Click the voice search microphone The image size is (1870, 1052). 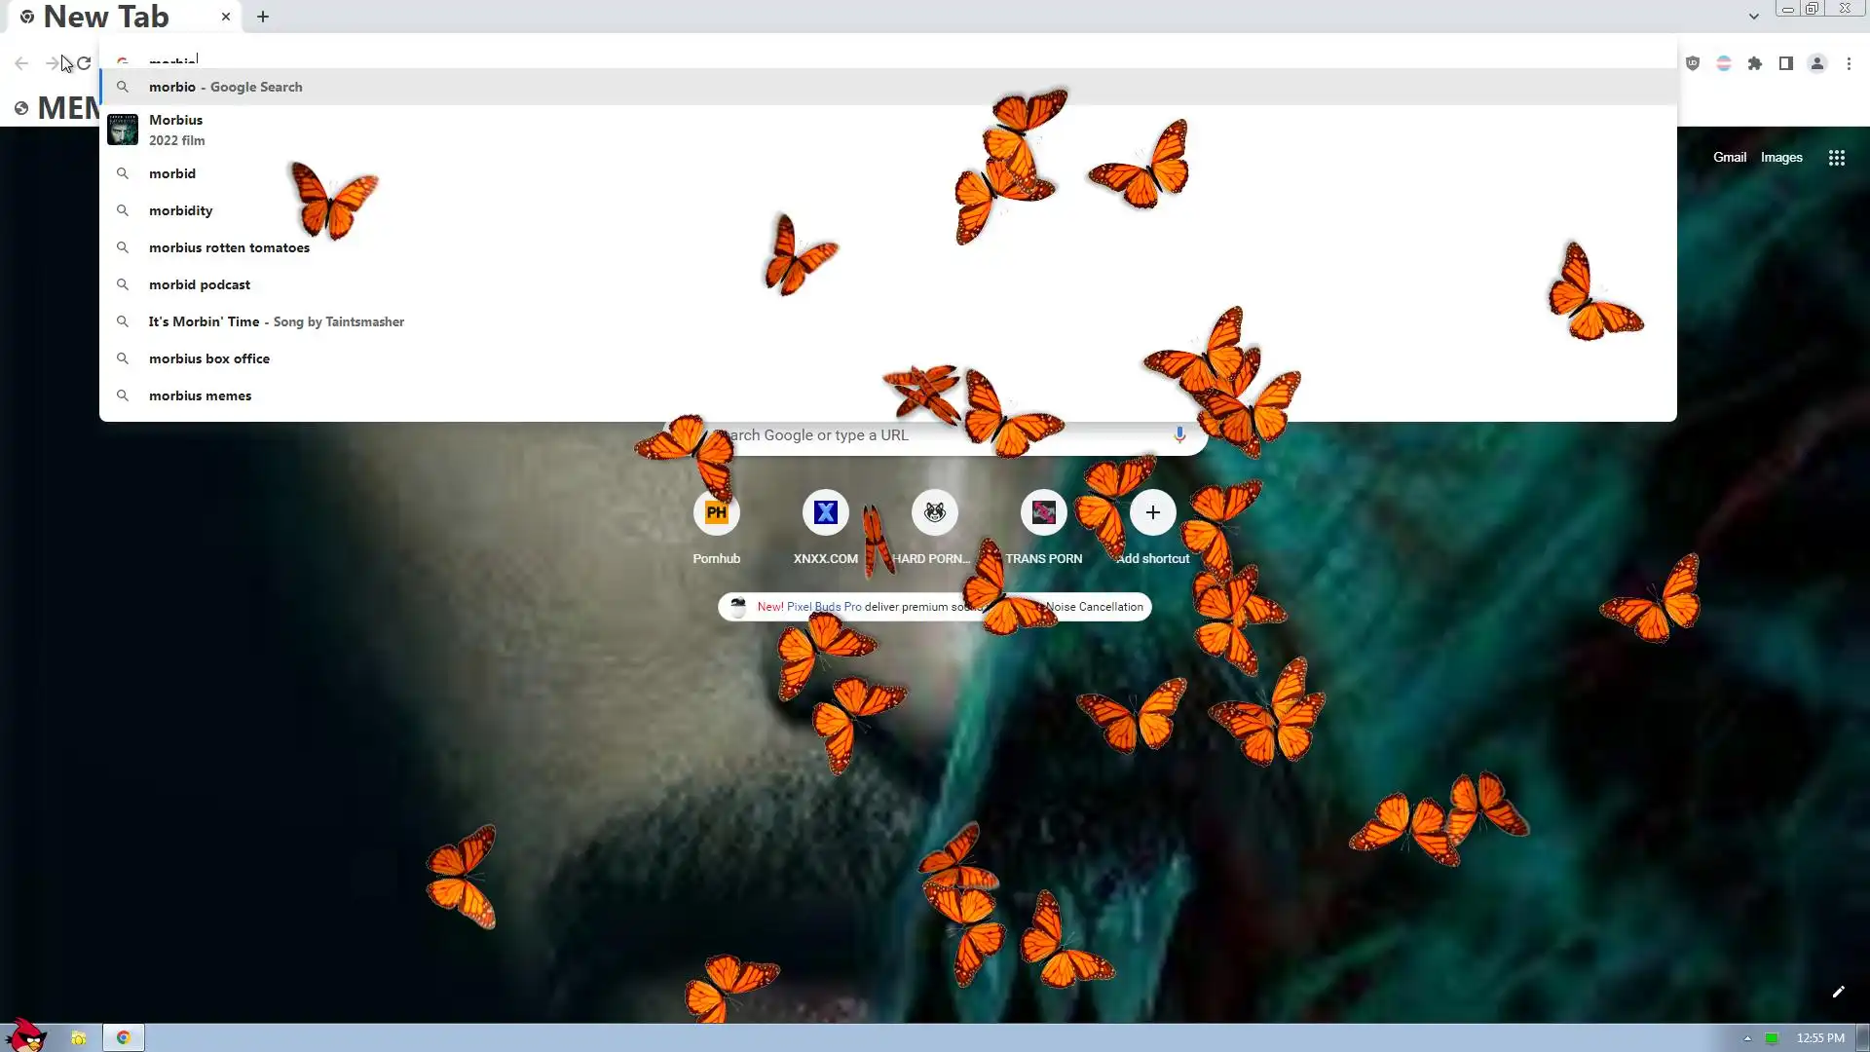pyautogui.click(x=1178, y=434)
